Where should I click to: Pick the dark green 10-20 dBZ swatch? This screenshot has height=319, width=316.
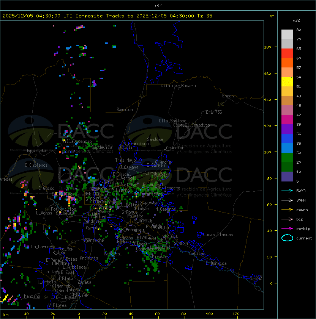[x=287, y=167]
